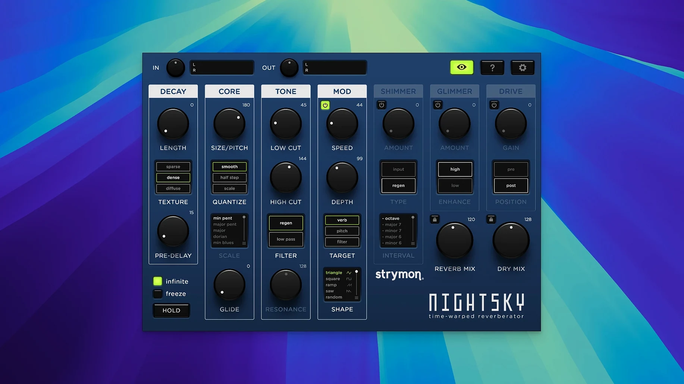Select diffuse texture
This screenshot has height=384, width=684.
173,188
